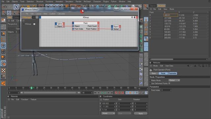Open the Character menu

point(97,1)
